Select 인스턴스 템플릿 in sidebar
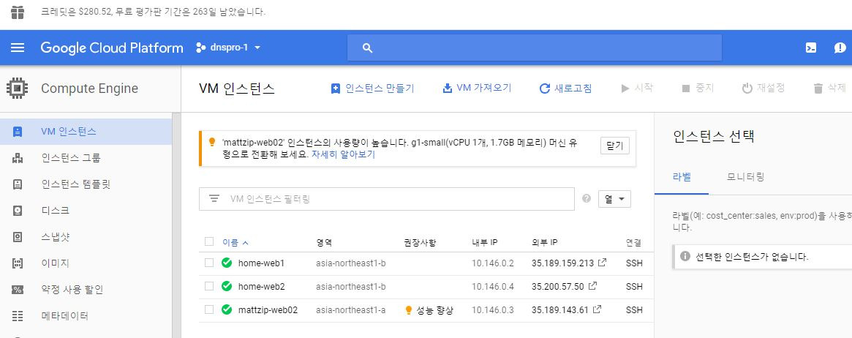 pyautogui.click(x=75, y=184)
